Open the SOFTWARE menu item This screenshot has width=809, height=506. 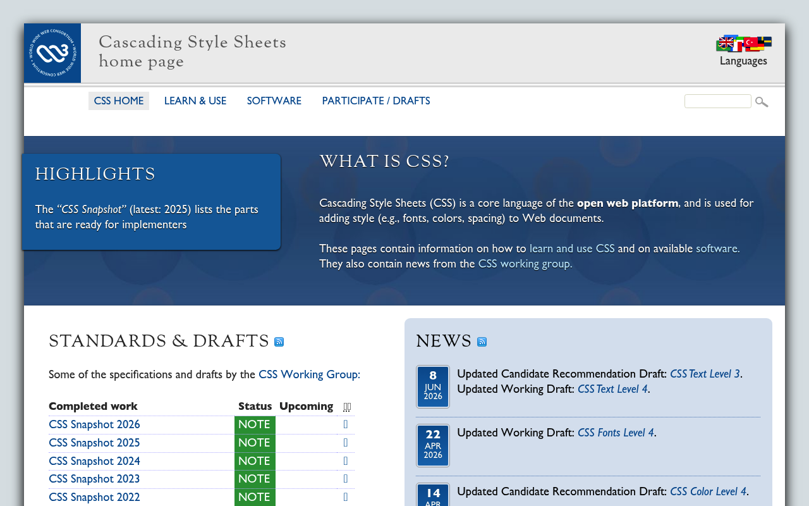click(274, 101)
